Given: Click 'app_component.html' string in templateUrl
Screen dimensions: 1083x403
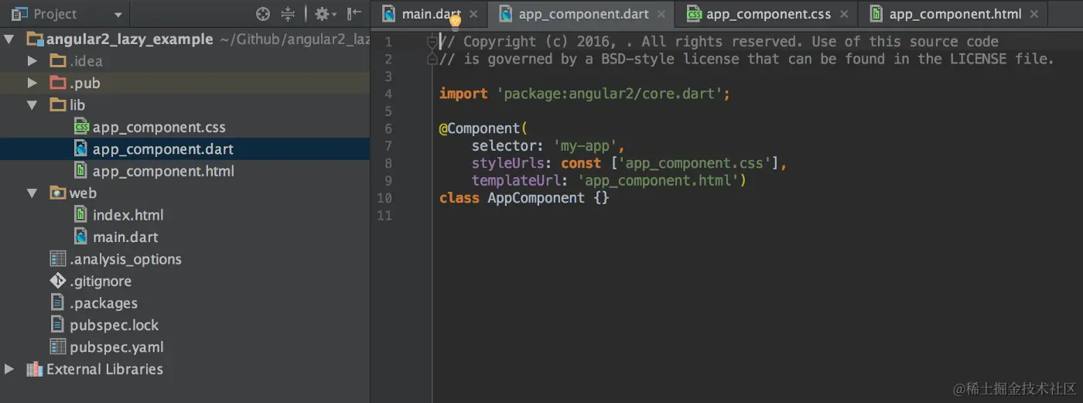Looking at the screenshot, I should (x=658, y=181).
